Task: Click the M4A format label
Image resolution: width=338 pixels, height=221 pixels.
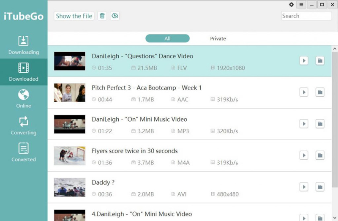Action: pos(183,163)
